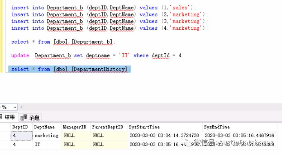Click the ParentDeptID column header
Image resolution: width=282 pixels, height=155 pixels.
pyautogui.click(x=108, y=127)
